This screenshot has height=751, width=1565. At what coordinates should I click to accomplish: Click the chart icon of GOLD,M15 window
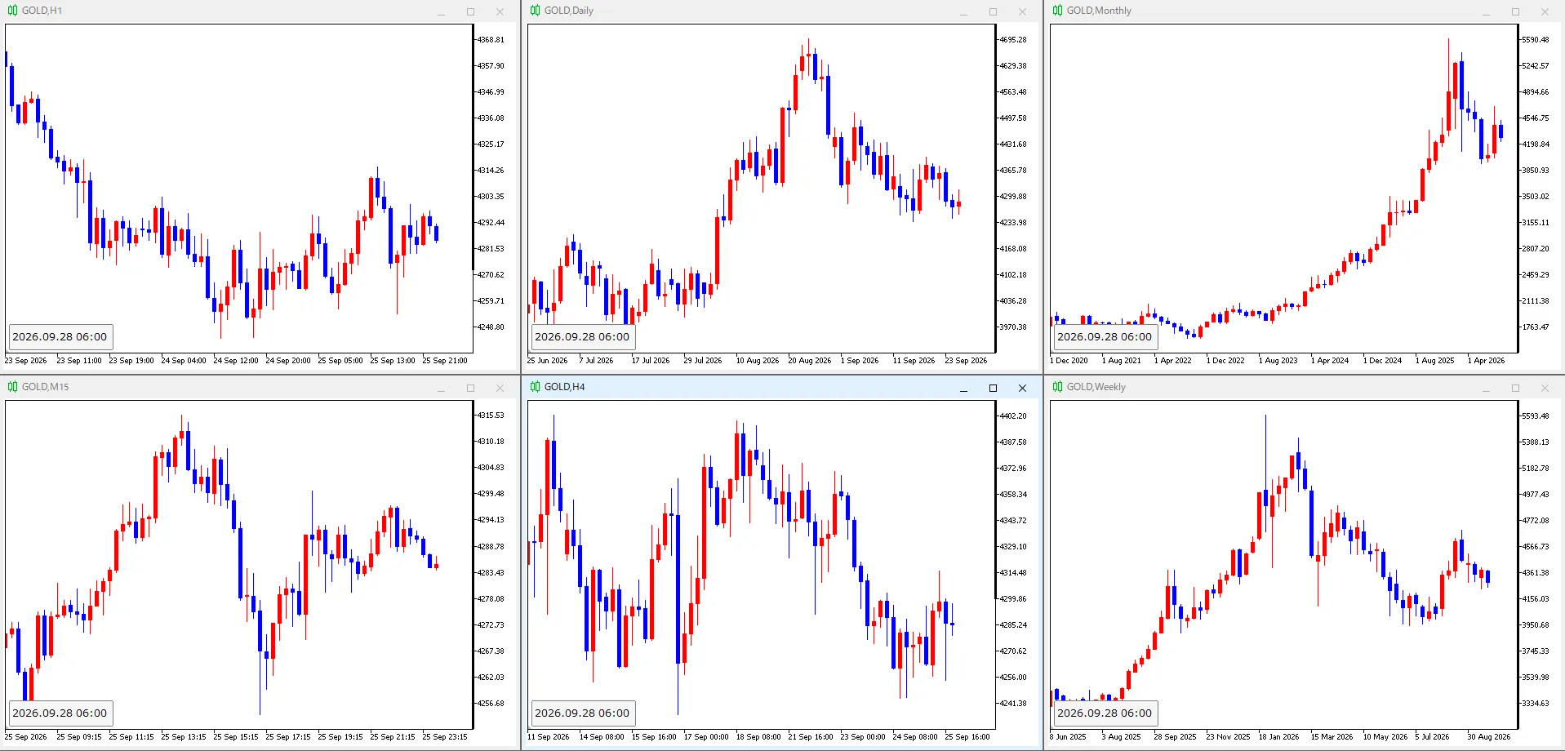click(12, 387)
